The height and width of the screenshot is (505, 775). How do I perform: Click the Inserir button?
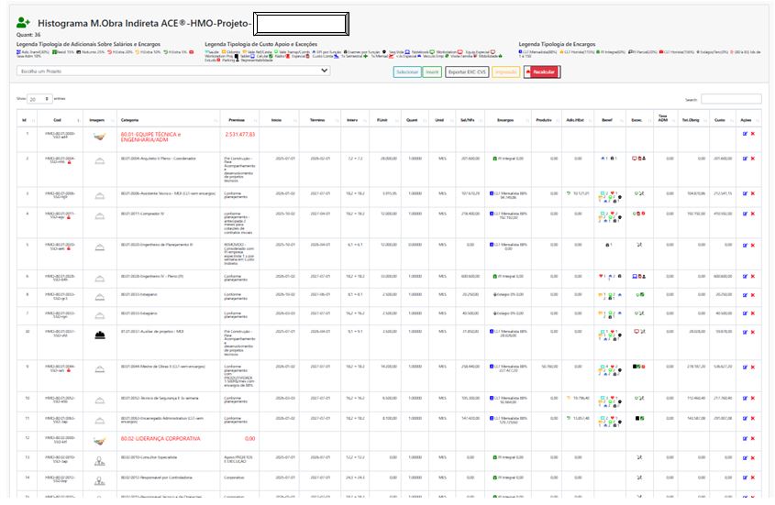[x=431, y=71]
